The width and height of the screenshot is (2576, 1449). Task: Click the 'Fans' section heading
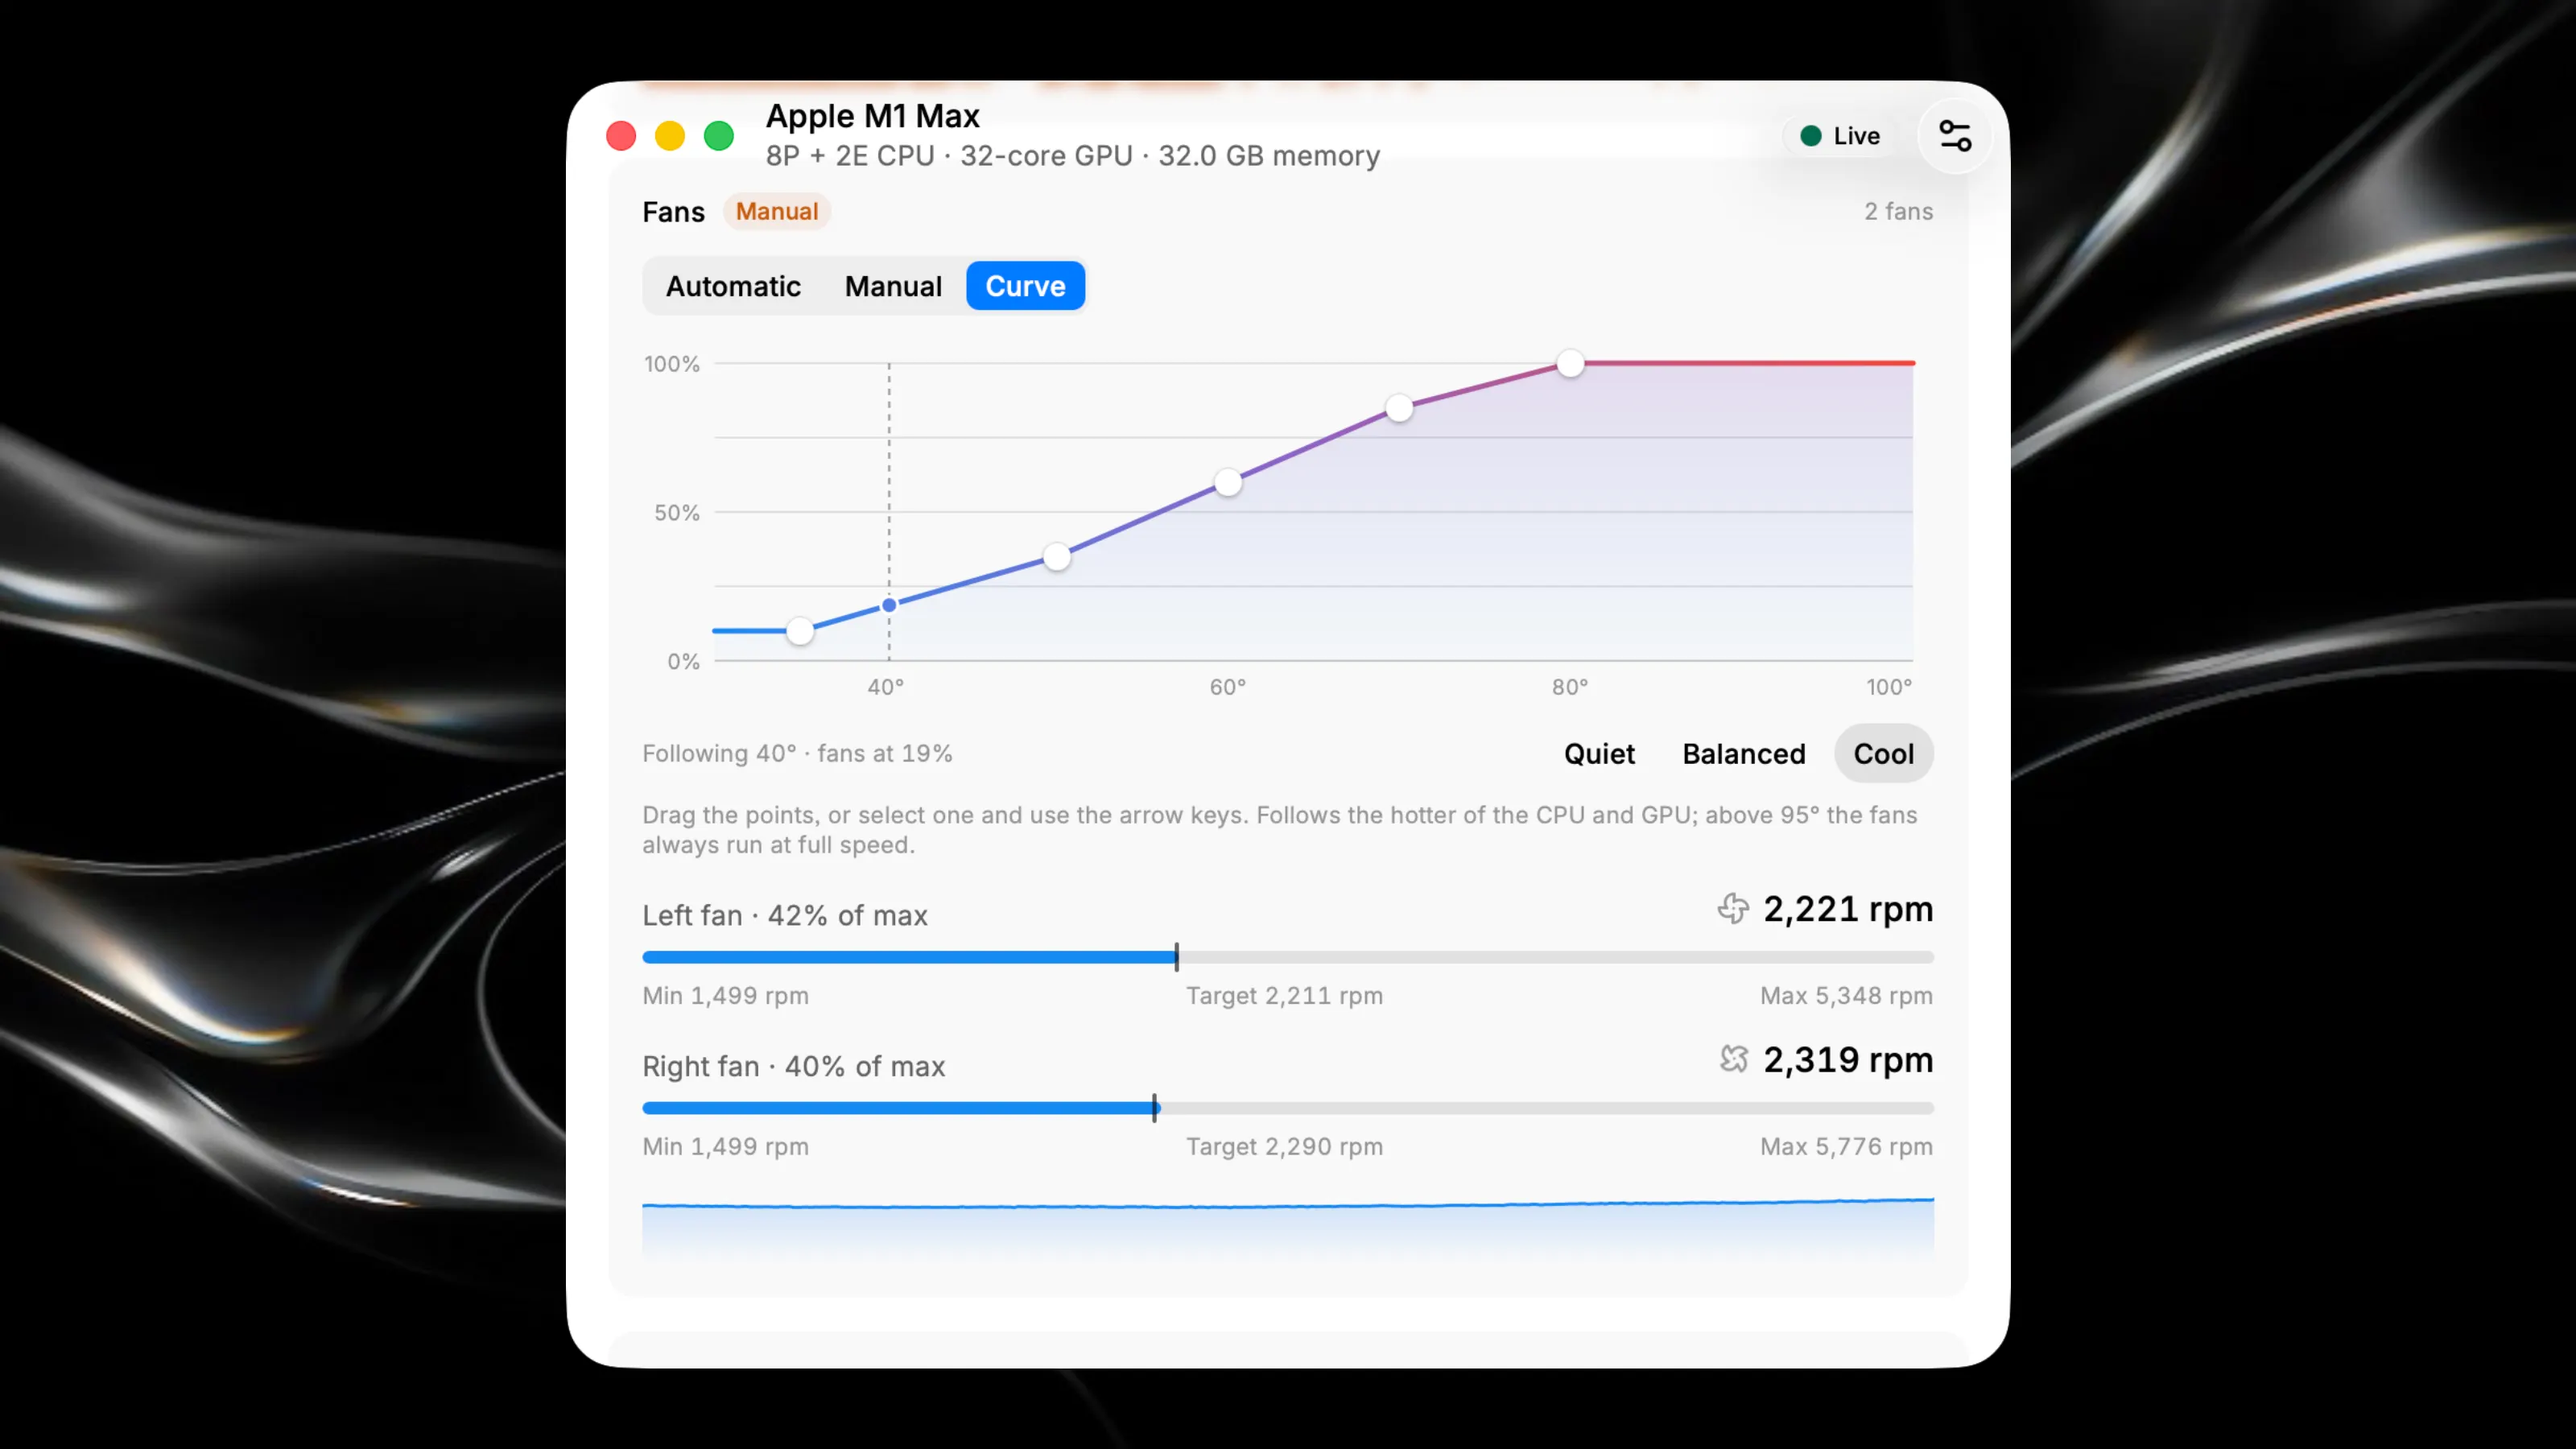(673, 212)
